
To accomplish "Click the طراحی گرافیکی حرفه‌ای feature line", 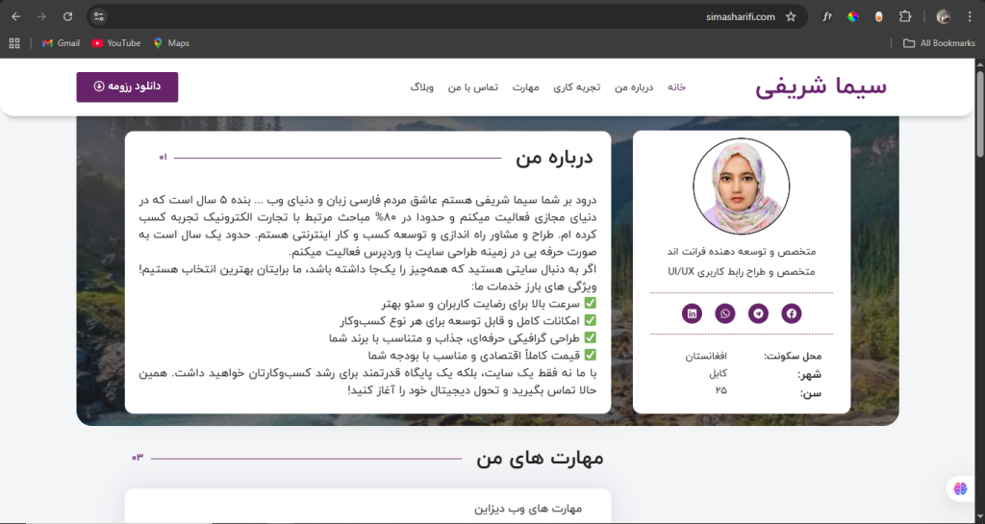I will pos(463,338).
